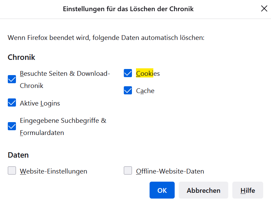Uncheck the Cache checkbox
The height and width of the screenshot is (206, 271).
[128, 91]
